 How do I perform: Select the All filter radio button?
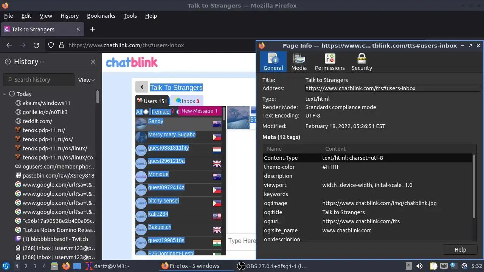click(x=146, y=112)
